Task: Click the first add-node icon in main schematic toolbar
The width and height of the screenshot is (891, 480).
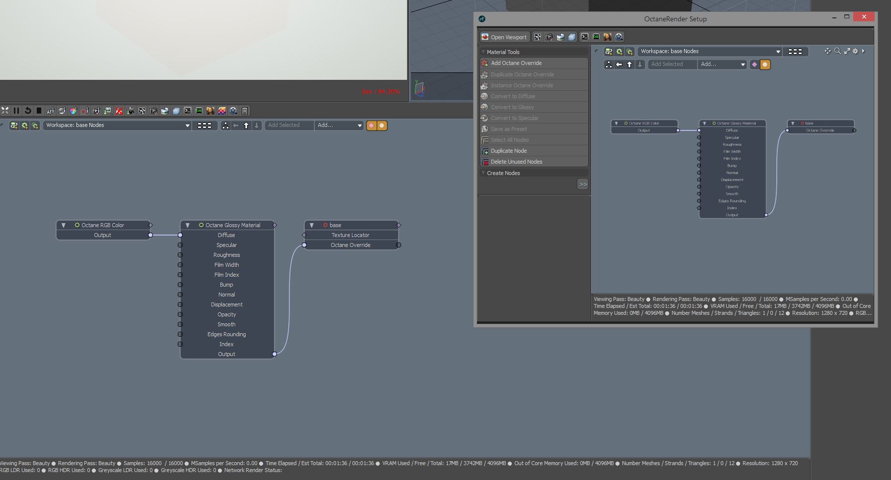Action: pyautogui.click(x=14, y=125)
